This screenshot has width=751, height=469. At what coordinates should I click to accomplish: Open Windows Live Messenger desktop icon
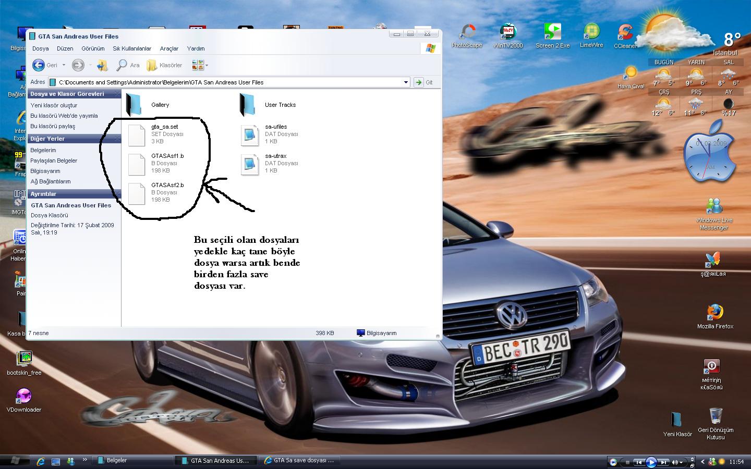pos(714,214)
